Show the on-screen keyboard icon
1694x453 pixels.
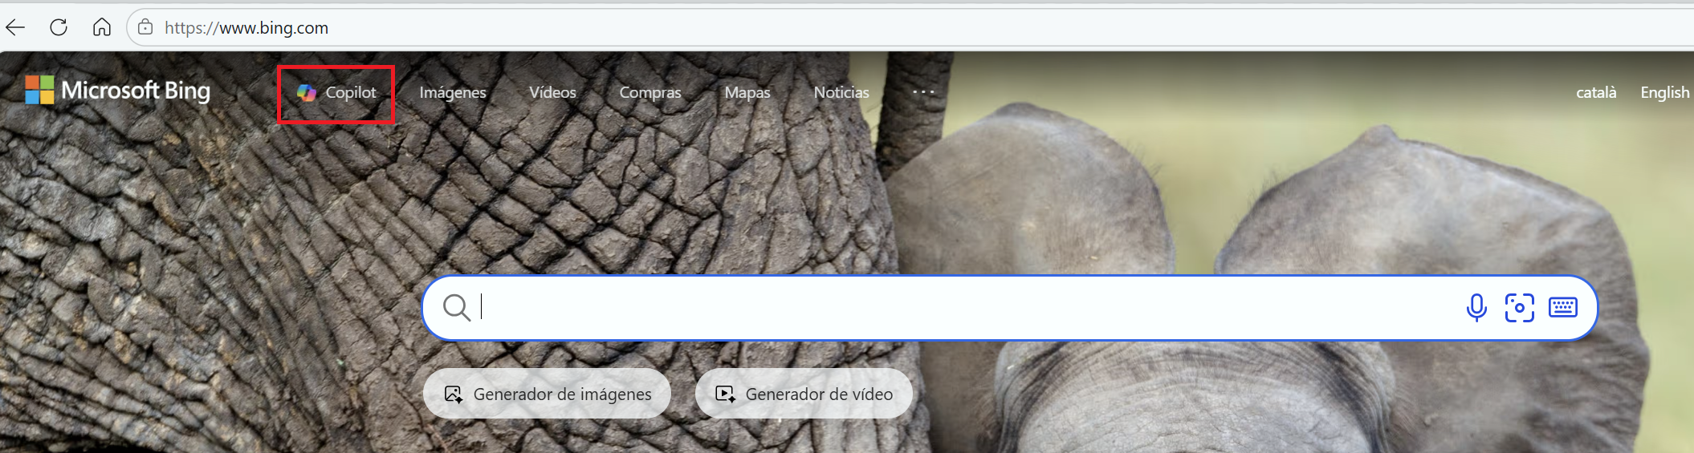coord(1562,308)
